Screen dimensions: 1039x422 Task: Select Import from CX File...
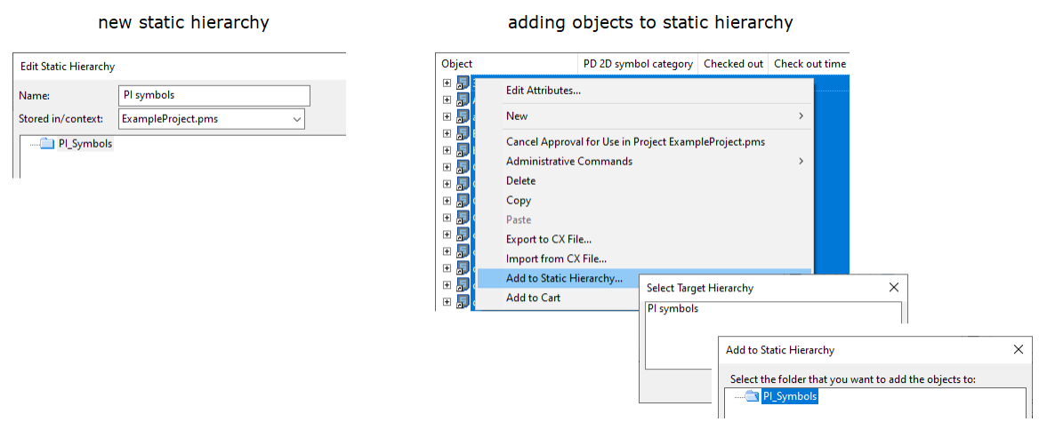click(556, 259)
